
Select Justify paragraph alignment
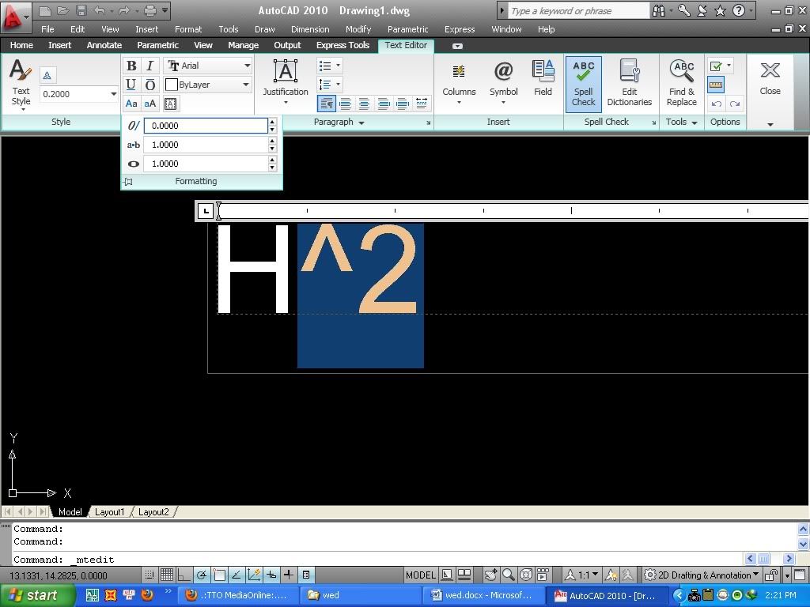(403, 104)
